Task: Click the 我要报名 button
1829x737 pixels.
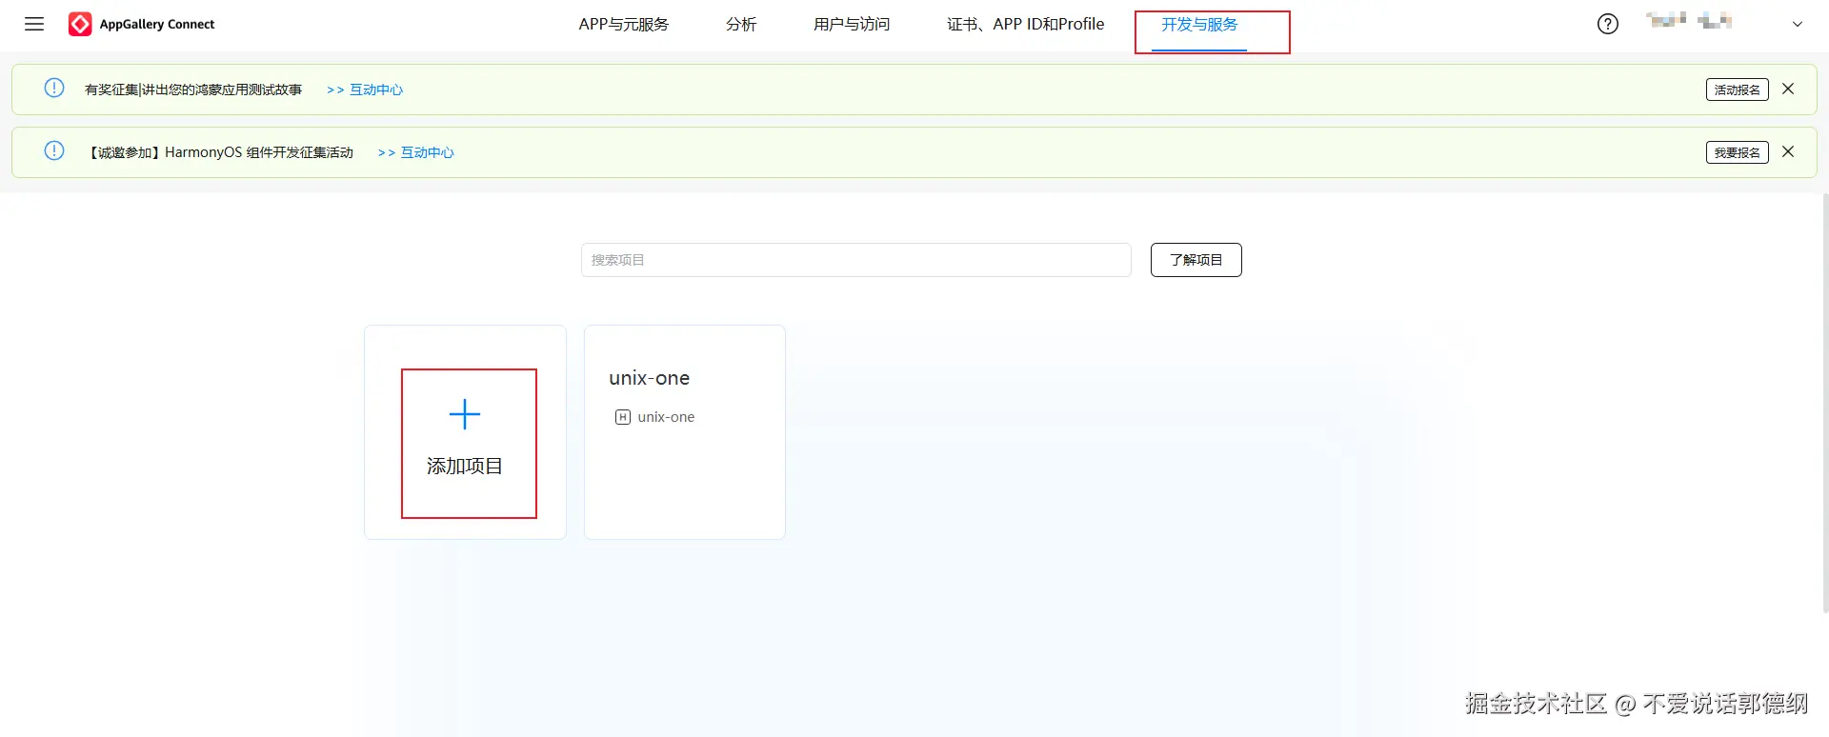Action: tap(1738, 152)
